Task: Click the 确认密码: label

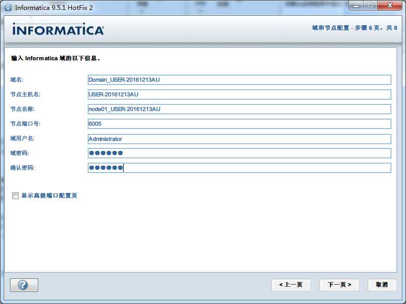Action: coord(23,168)
